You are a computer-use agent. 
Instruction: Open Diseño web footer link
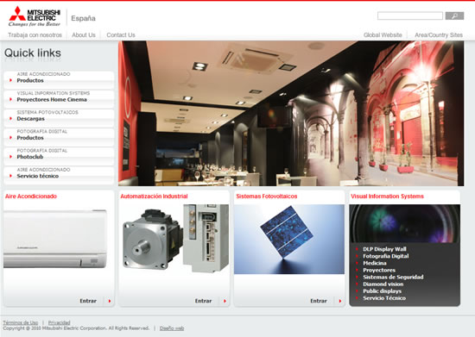172,328
